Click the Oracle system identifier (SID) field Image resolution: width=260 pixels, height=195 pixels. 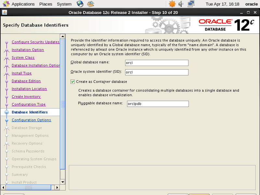157,72
